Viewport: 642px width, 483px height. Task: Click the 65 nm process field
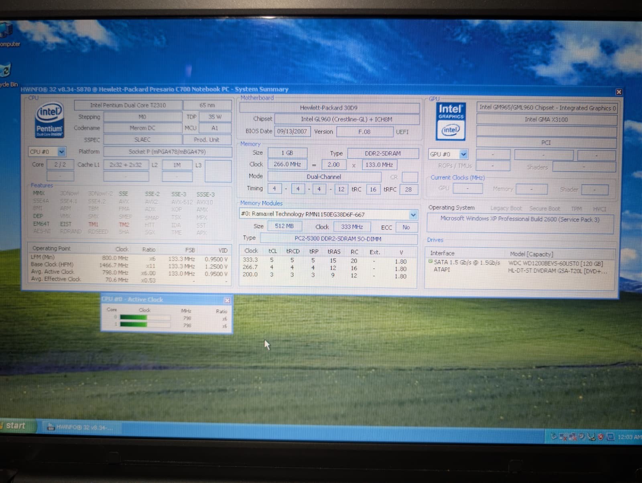[x=207, y=105]
